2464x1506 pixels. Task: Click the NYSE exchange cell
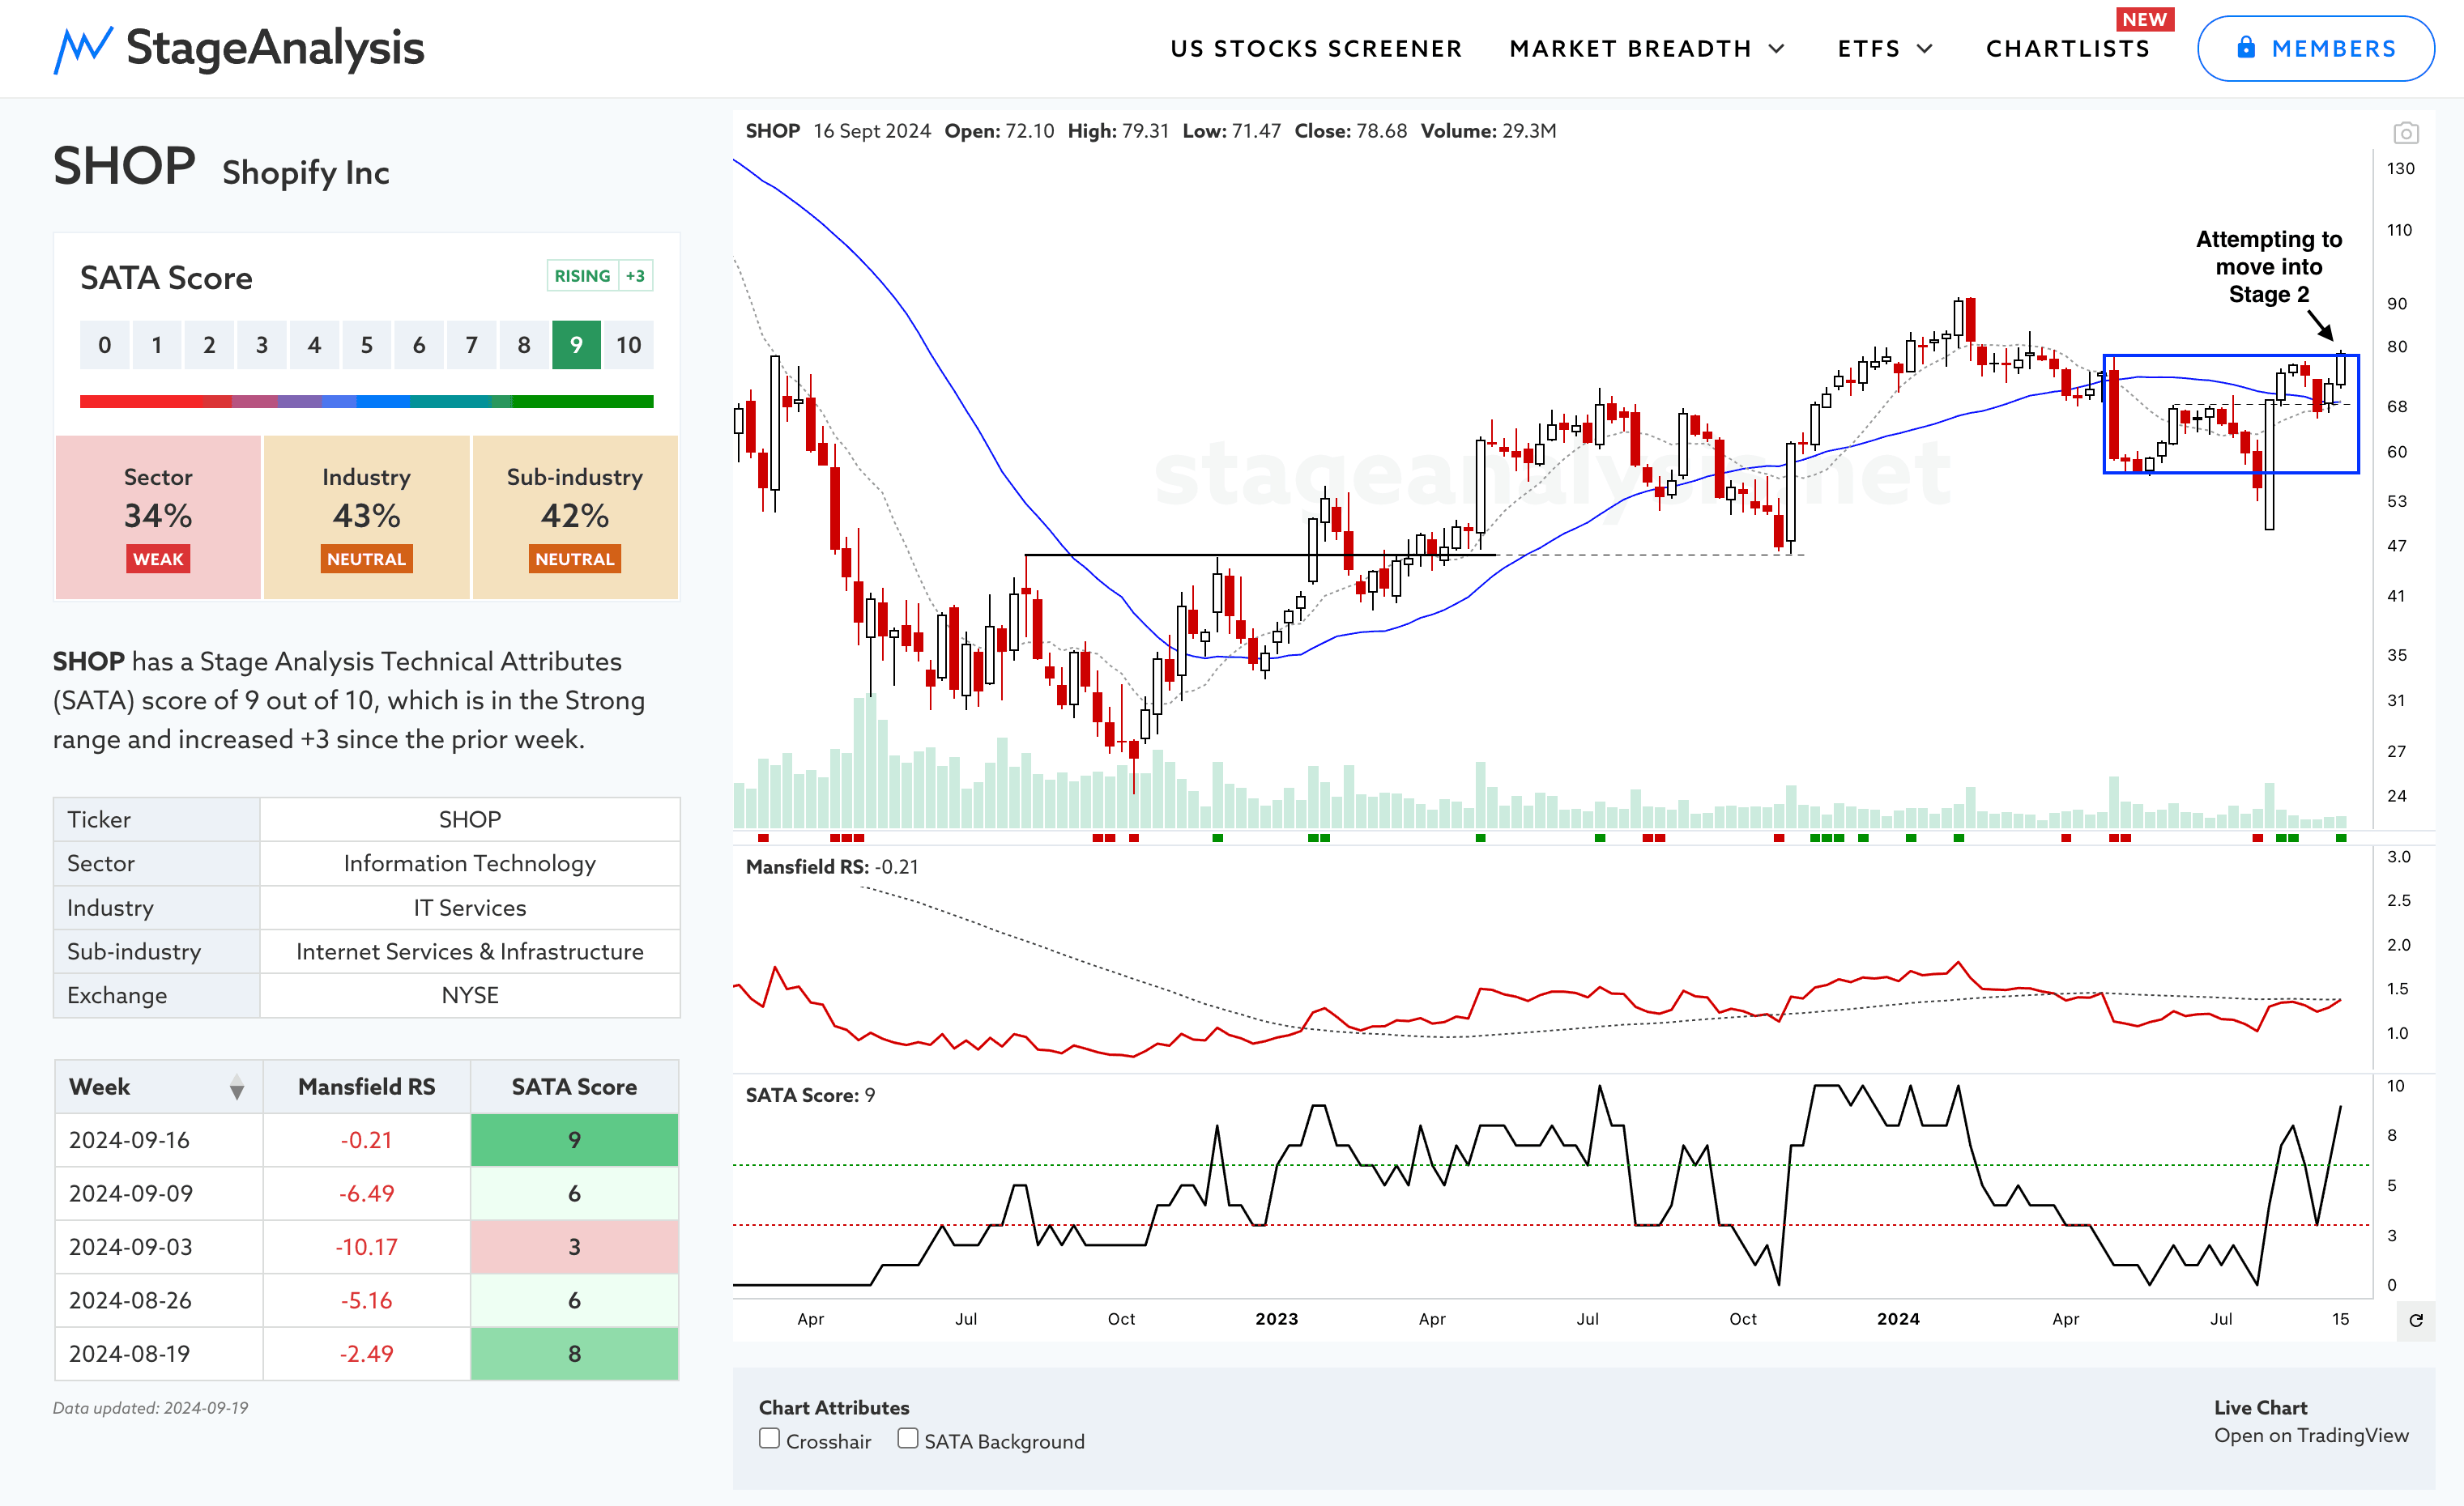[470, 995]
